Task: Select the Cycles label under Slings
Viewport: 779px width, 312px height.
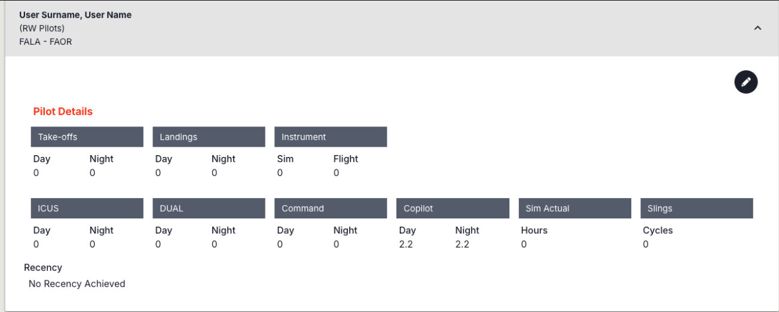Action: [658, 230]
